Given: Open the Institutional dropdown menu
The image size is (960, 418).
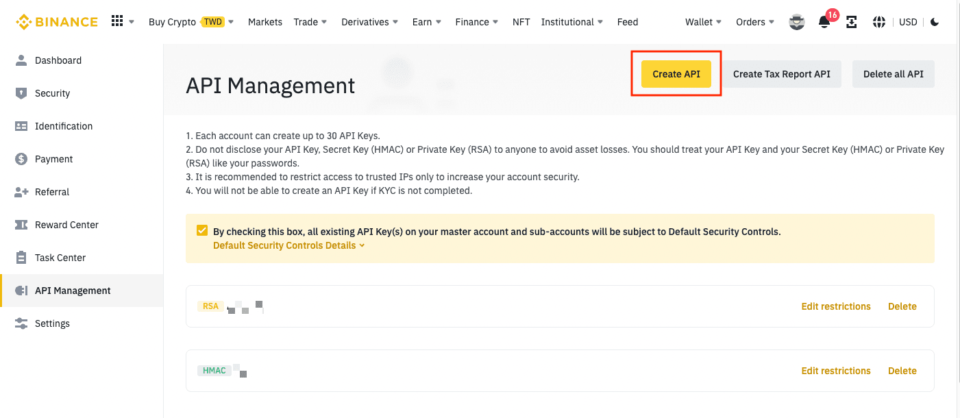Looking at the screenshot, I should (572, 22).
